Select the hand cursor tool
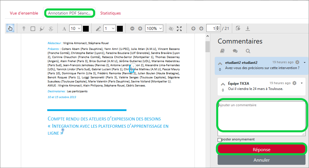The width and height of the screenshot is (309, 168). (10, 28)
